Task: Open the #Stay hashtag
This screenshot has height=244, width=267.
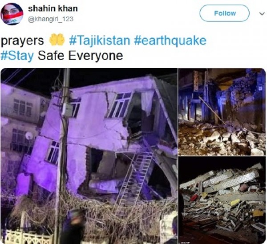Action: tap(17, 56)
